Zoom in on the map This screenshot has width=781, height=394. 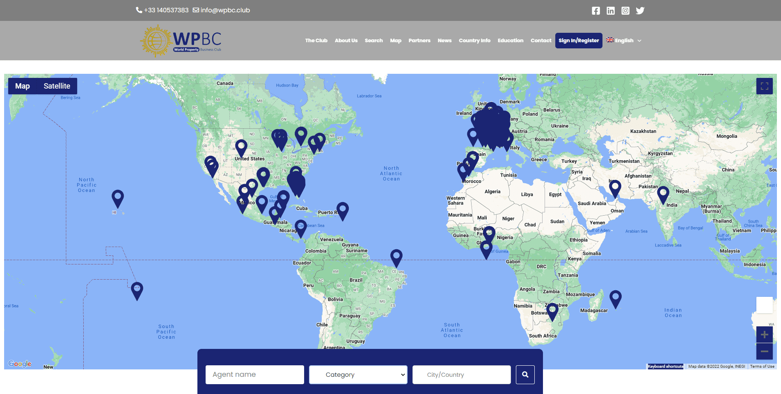764,335
